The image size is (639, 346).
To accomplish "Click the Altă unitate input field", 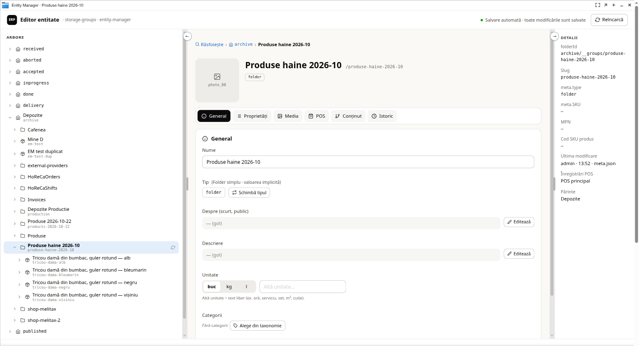I will click(302, 287).
